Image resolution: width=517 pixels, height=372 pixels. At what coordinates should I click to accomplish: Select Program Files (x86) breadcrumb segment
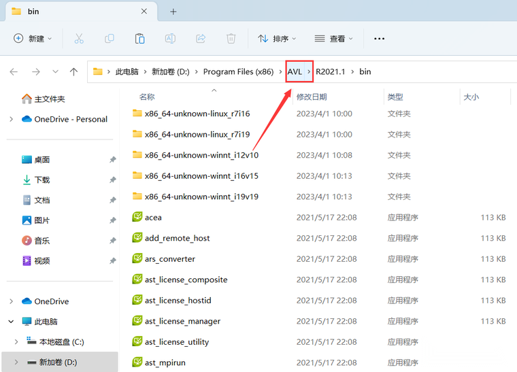238,71
